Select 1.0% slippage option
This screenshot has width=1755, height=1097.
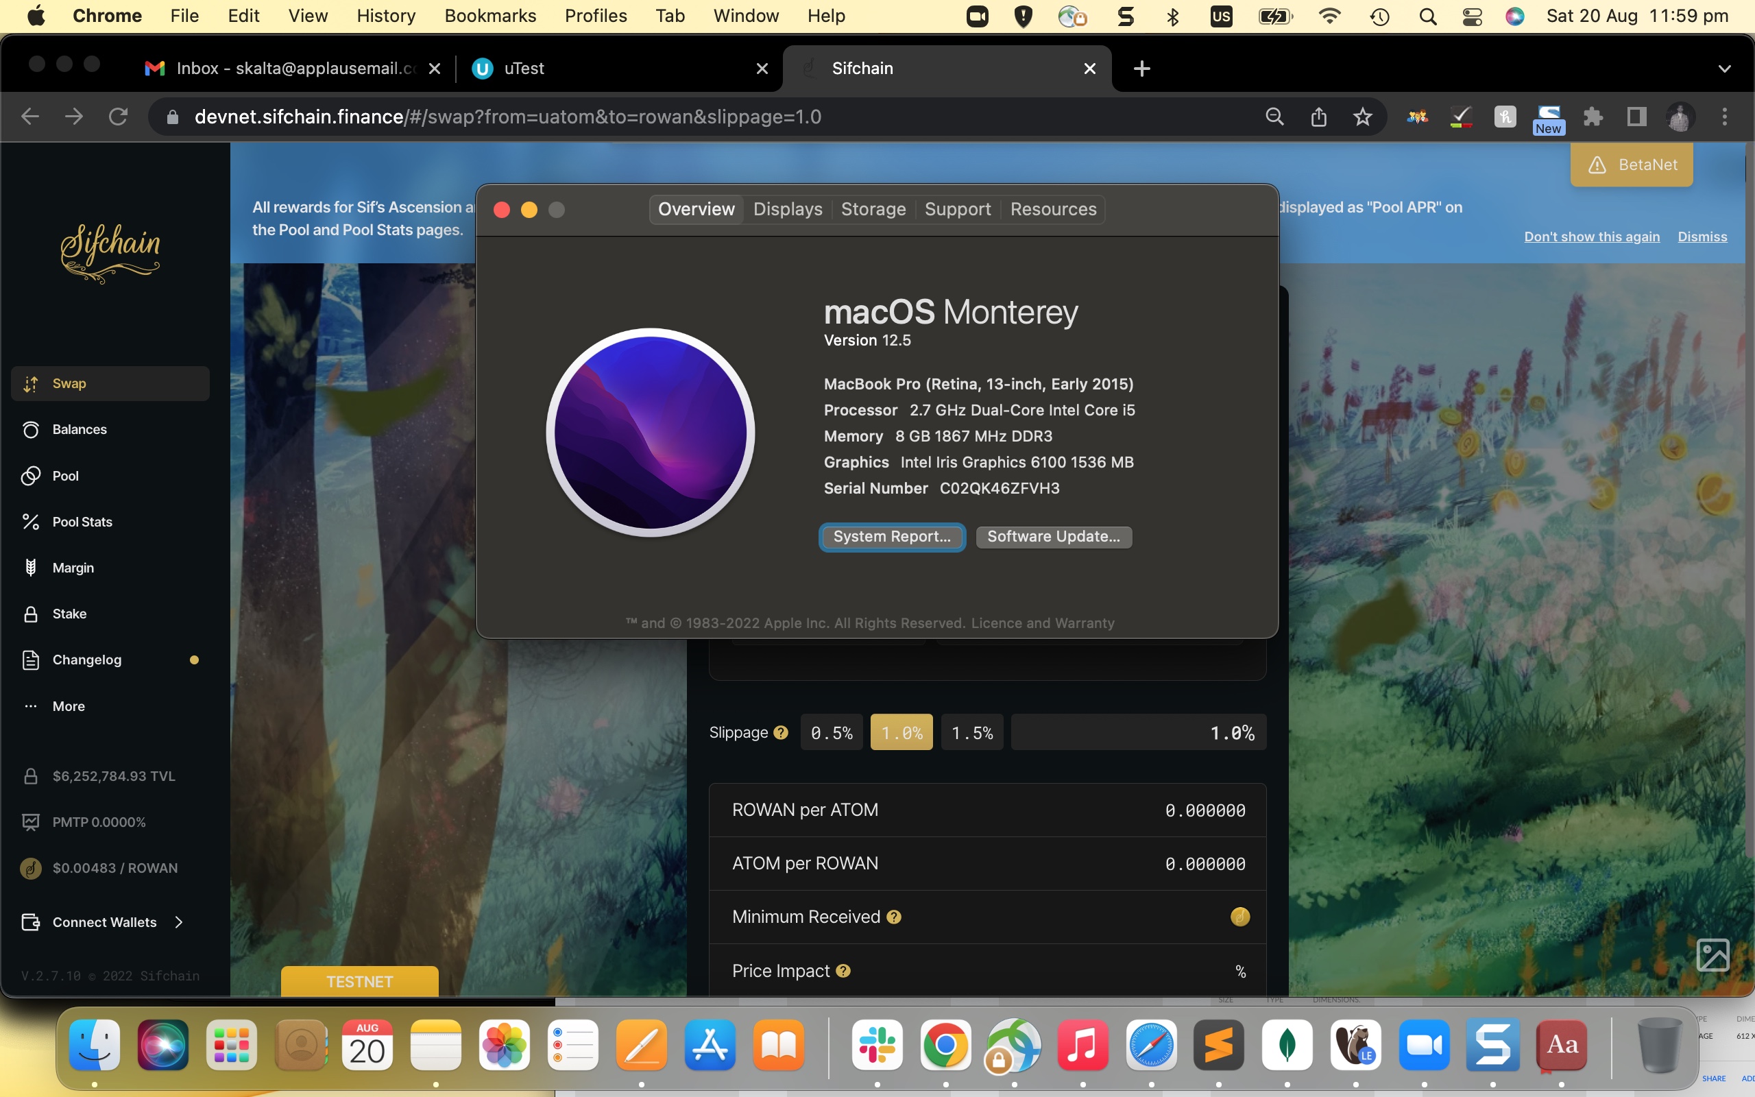(901, 733)
